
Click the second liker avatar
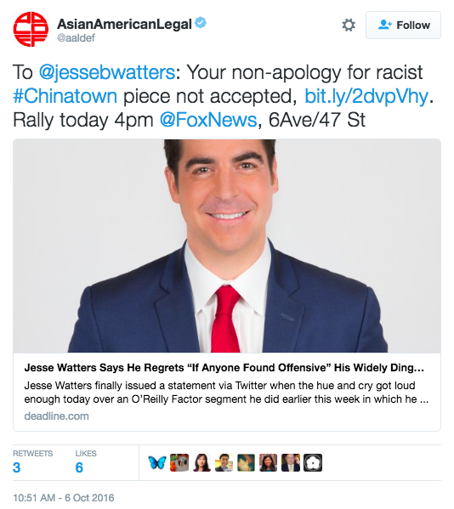(179, 462)
